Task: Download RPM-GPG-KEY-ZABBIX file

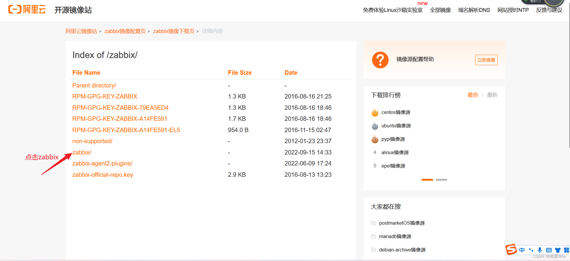Action: 105,96
